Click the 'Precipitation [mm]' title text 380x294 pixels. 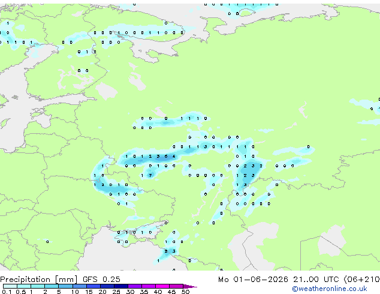[x=39, y=280]
